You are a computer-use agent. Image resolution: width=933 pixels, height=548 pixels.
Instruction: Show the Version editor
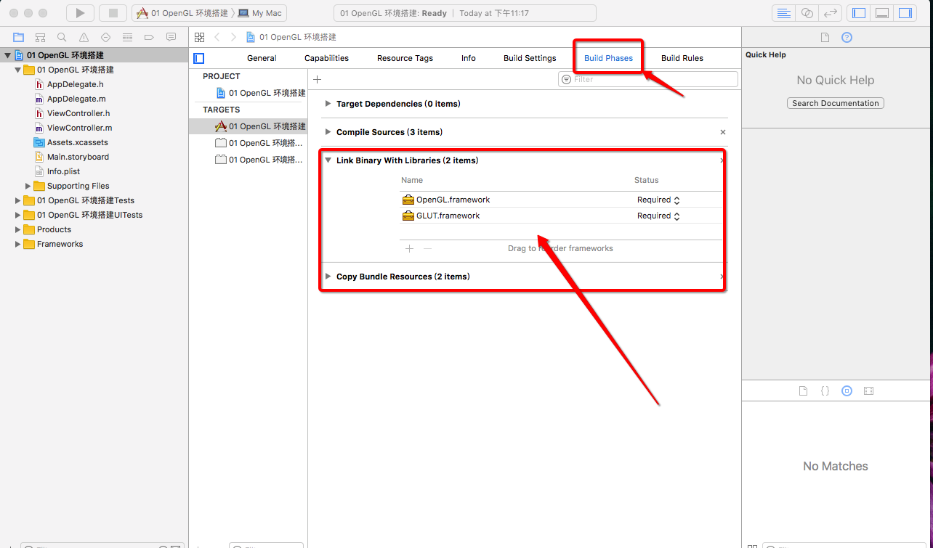click(x=830, y=13)
